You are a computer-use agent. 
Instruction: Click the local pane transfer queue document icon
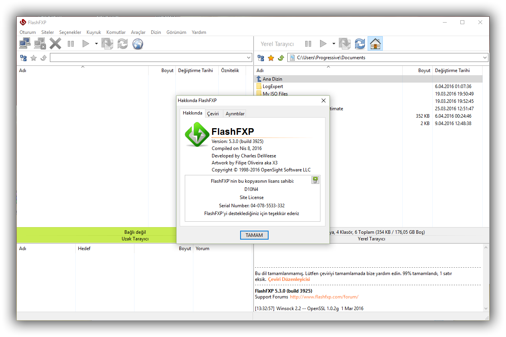click(345, 44)
